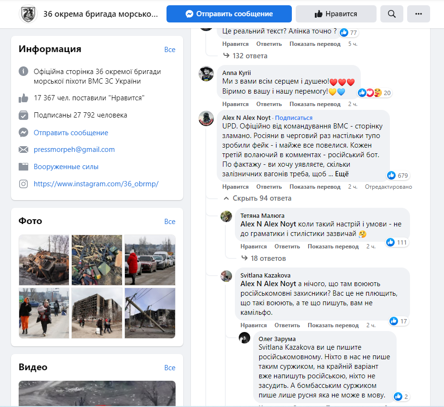444x407 pixels.
Task: Like Тетяна Малюга's reply via Нравится
Action: (x=254, y=246)
